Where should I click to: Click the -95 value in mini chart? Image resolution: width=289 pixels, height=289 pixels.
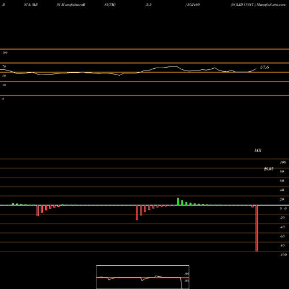[186, 281]
